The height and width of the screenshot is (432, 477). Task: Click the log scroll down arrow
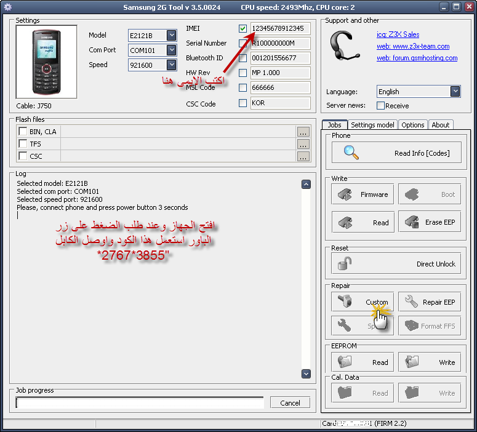click(306, 374)
